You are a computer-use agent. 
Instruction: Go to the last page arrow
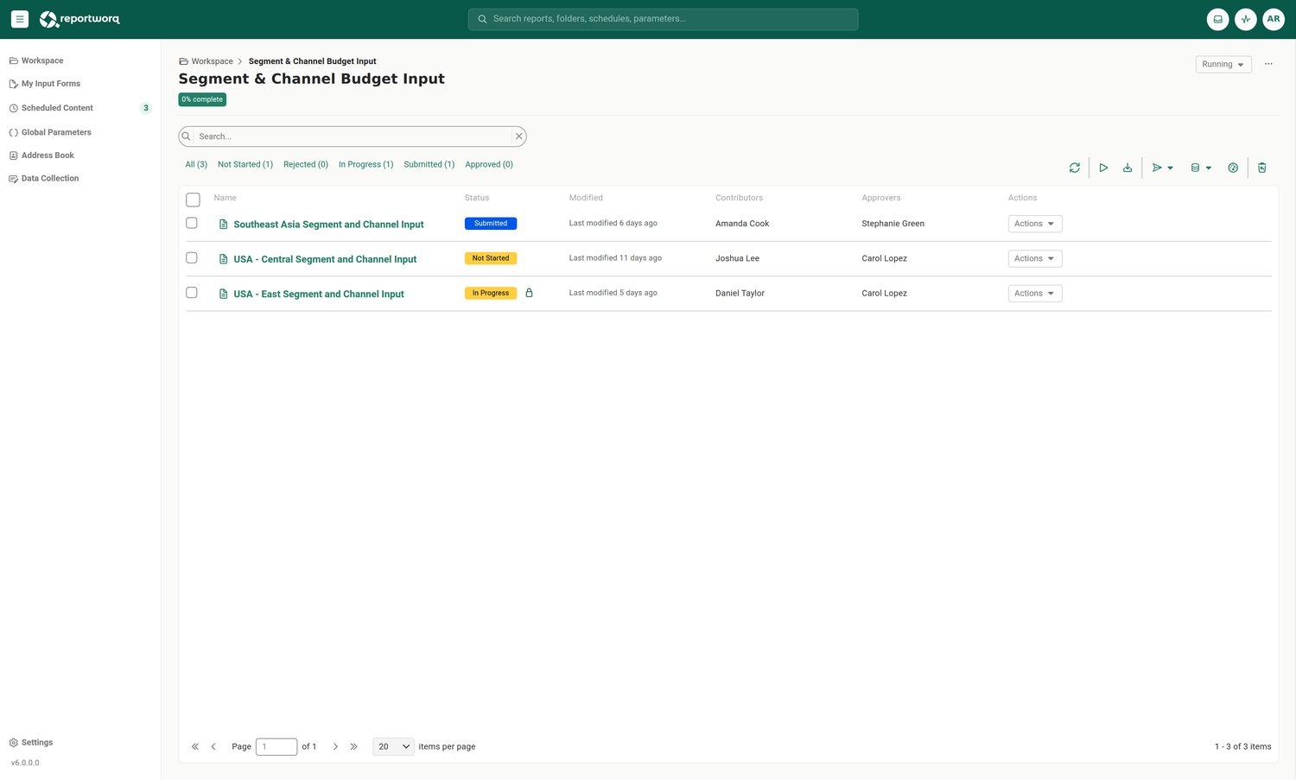tap(353, 746)
